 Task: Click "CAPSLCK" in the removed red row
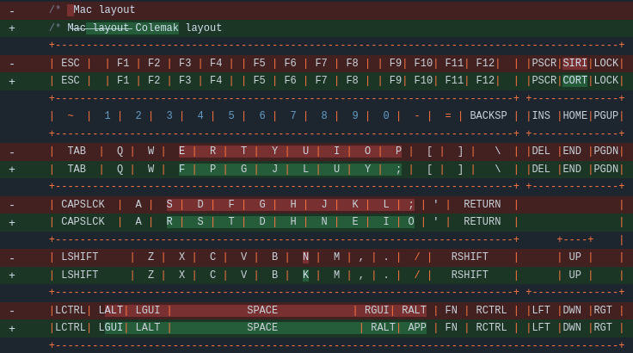click(x=83, y=204)
